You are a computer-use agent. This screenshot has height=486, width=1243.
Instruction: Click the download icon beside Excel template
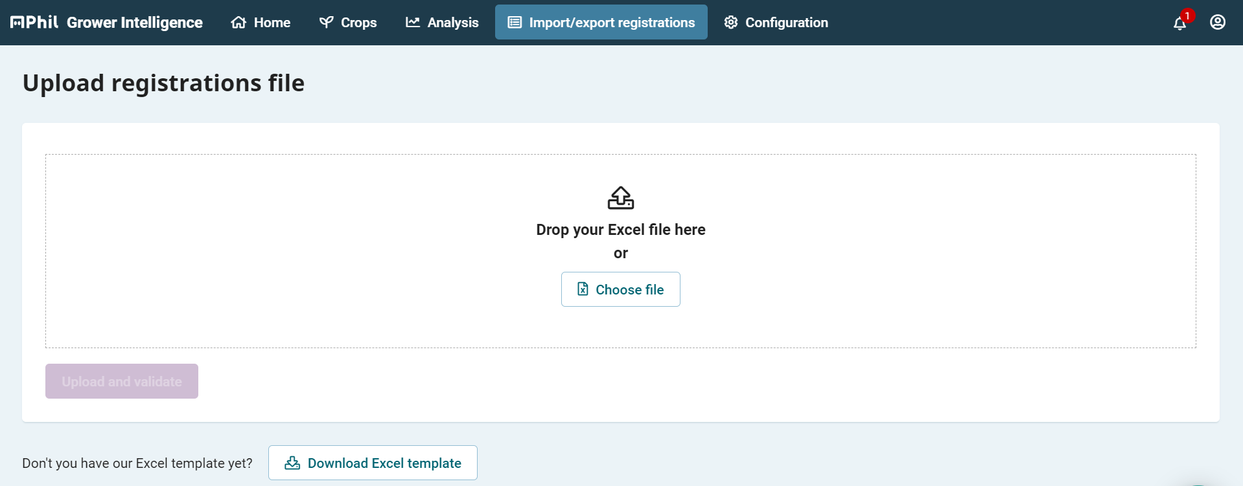[292, 463]
